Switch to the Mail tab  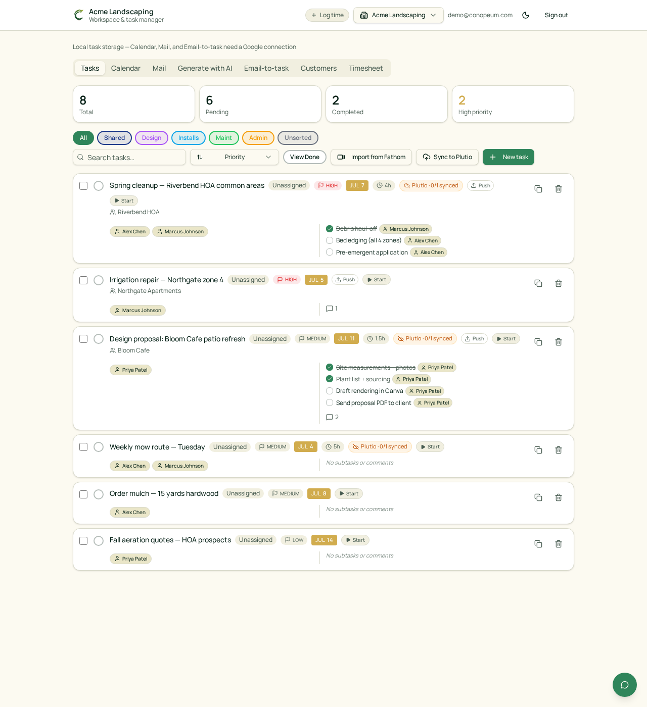click(159, 68)
